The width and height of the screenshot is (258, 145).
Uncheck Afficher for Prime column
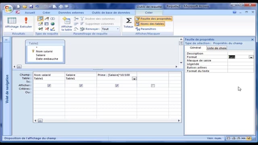pyautogui.click(x=117, y=85)
